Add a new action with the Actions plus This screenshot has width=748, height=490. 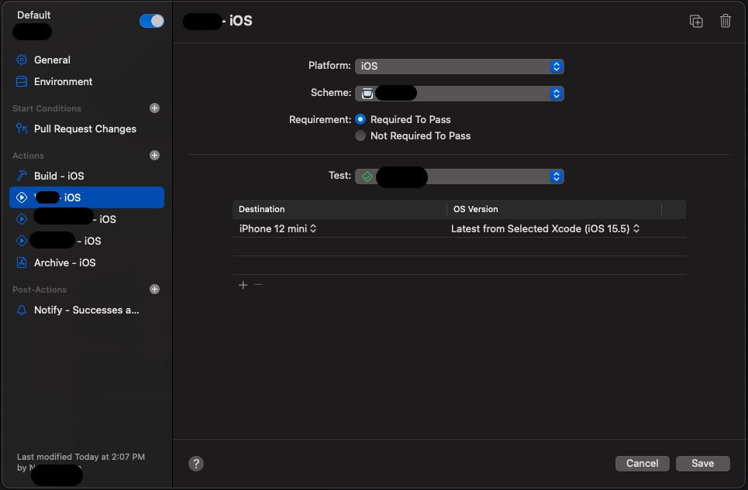click(x=154, y=156)
